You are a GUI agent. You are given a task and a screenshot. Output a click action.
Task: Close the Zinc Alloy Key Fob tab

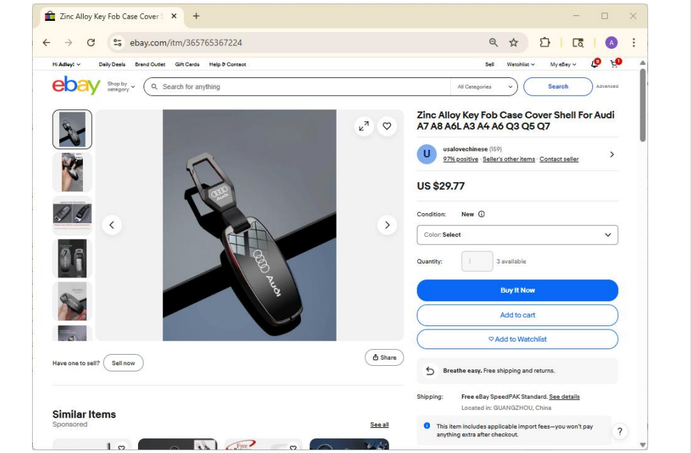174,16
